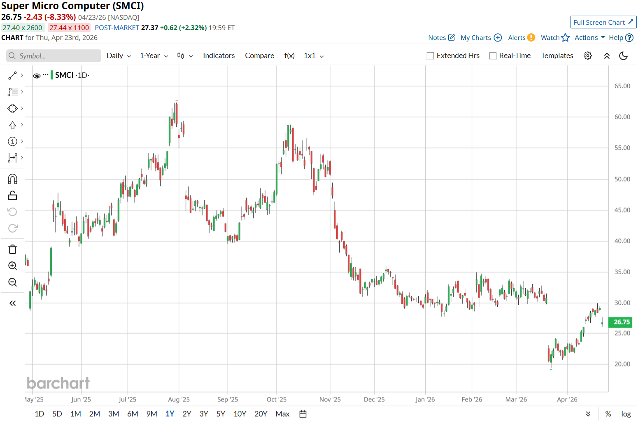
Task: Open the Daily frequency dropdown
Action: pyautogui.click(x=119, y=56)
